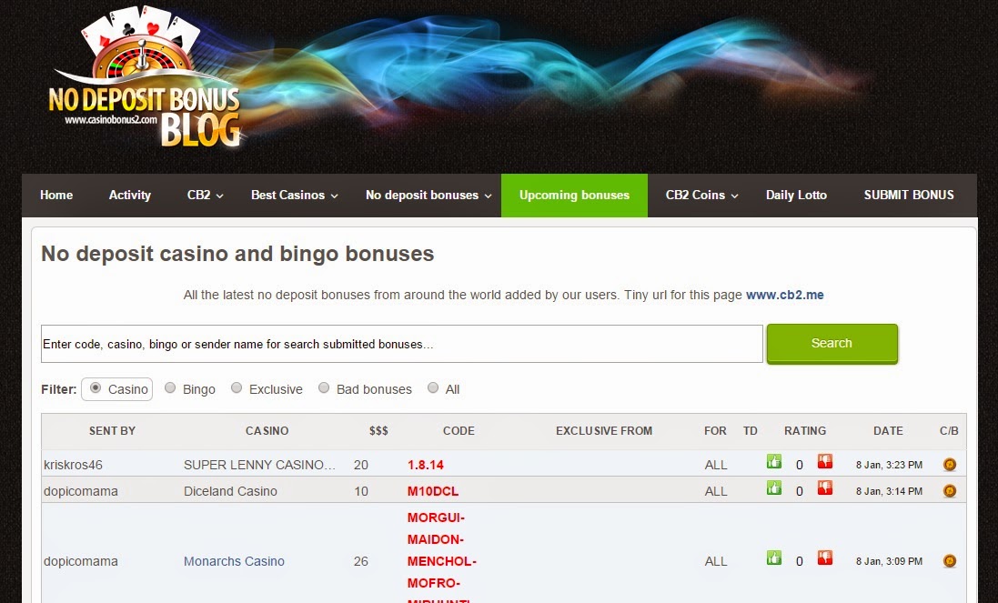The image size is (998, 603).
Task: Thumbs down the kriskros46 bonus
Action: pos(825,462)
